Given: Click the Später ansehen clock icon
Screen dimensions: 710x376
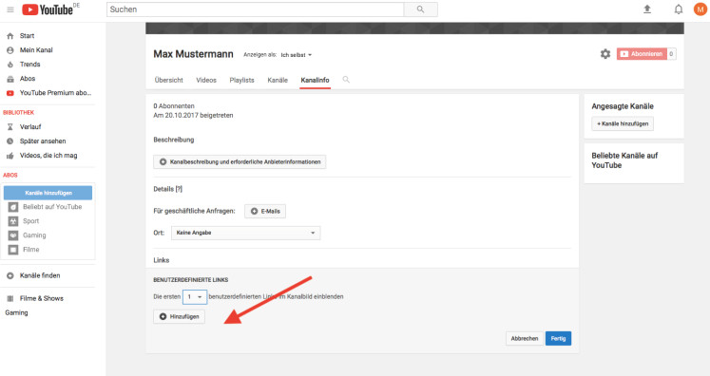Looking at the screenshot, I should [x=10, y=141].
